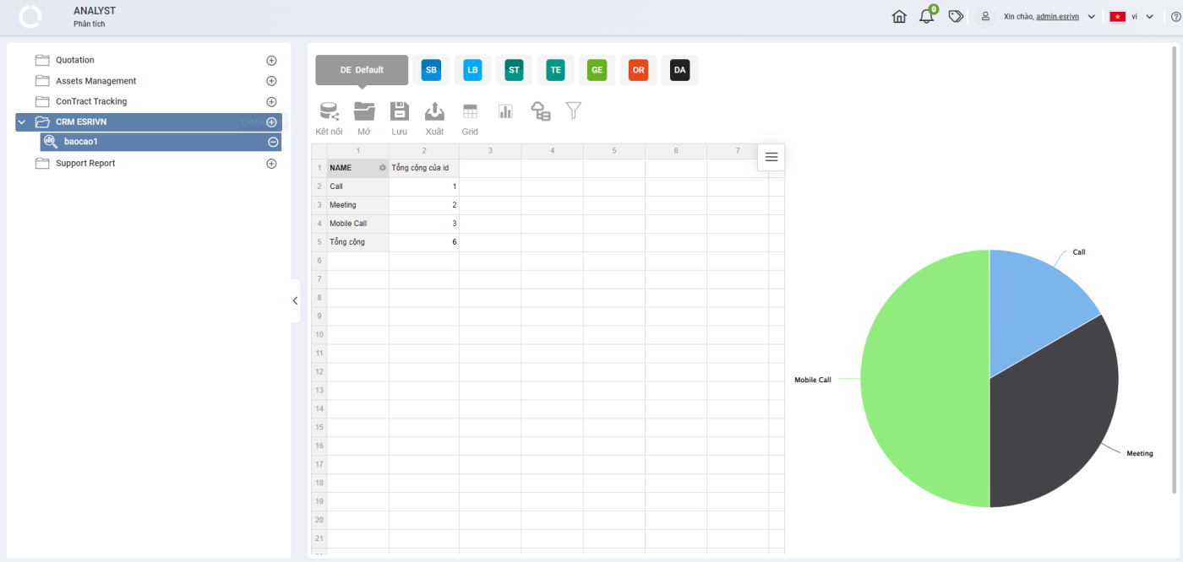Viewport: 1183px width, 562px height.
Task: Open the notifications bell icon
Action: [x=927, y=16]
